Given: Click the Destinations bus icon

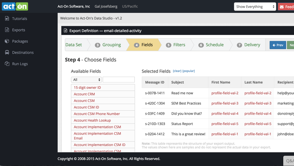Looking at the screenshot, I should 7,52.
